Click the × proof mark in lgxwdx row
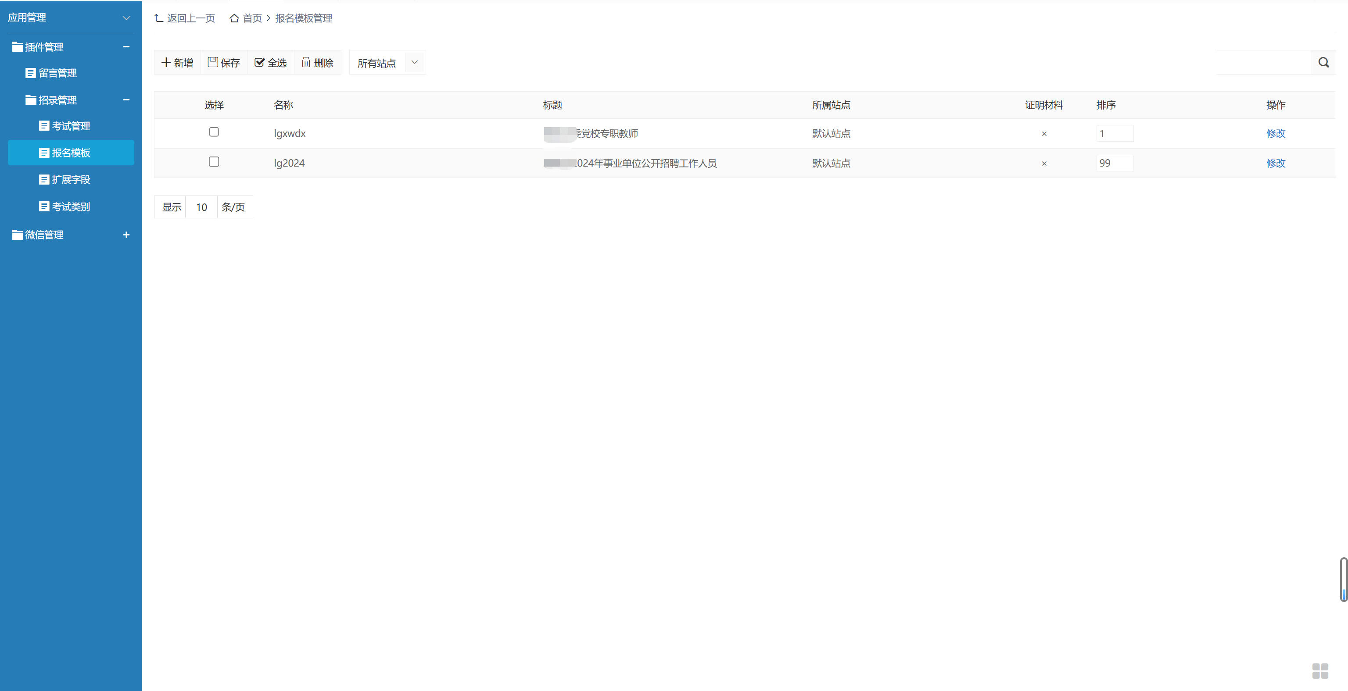This screenshot has width=1348, height=691. (1044, 134)
